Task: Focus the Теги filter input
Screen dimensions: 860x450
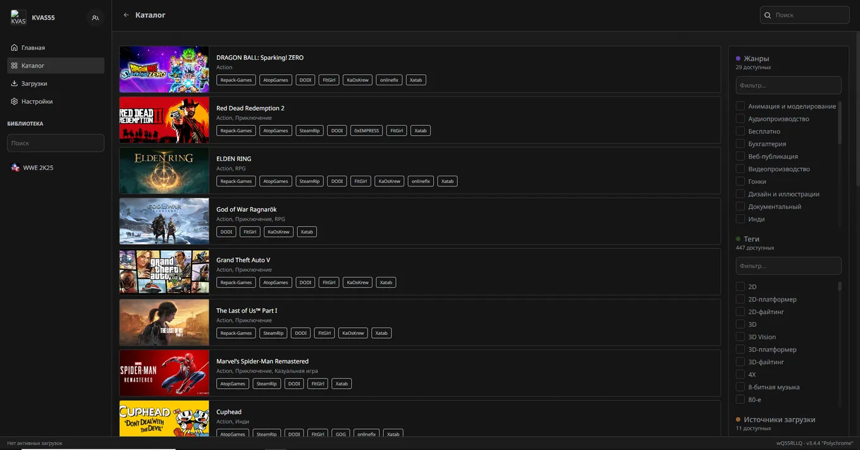Action: click(x=789, y=266)
